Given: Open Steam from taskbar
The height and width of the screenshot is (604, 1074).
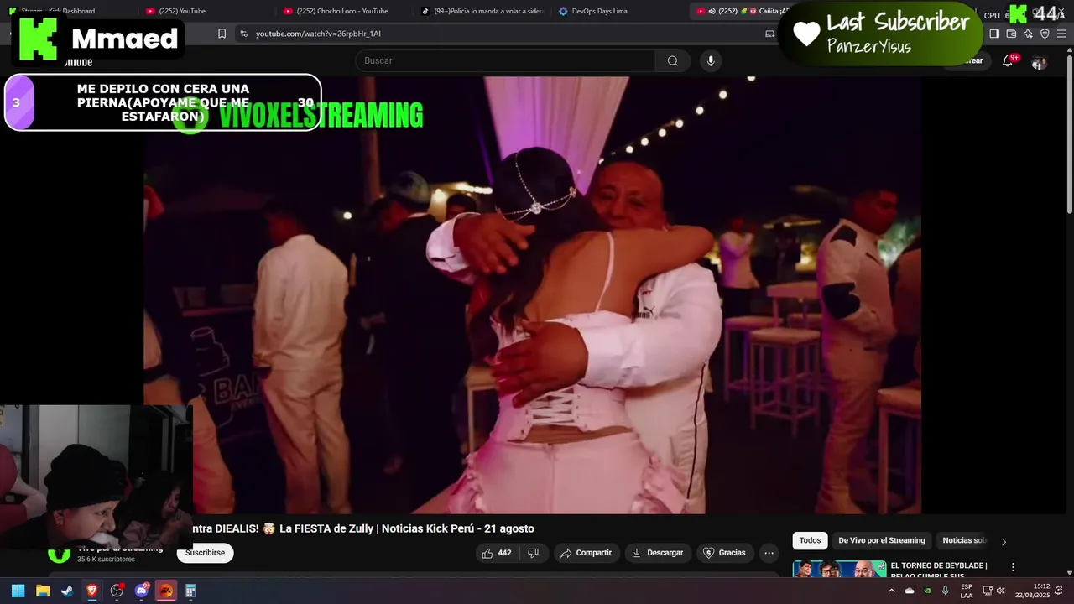Looking at the screenshot, I should [67, 591].
